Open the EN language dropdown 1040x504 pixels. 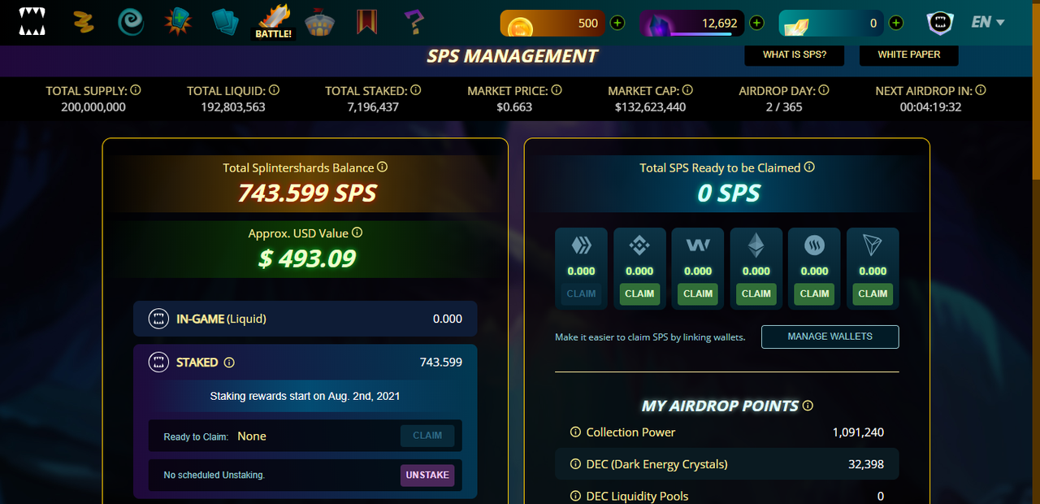click(x=988, y=23)
